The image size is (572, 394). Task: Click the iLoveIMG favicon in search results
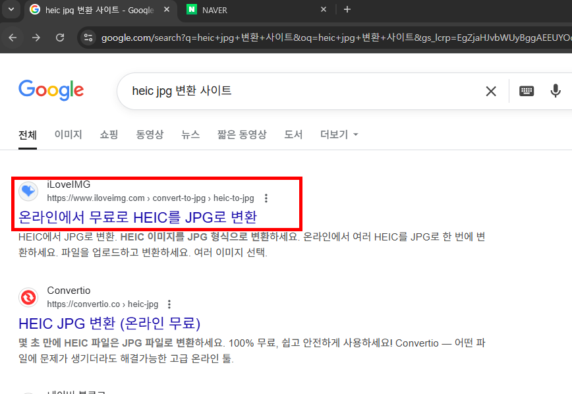[28, 191]
